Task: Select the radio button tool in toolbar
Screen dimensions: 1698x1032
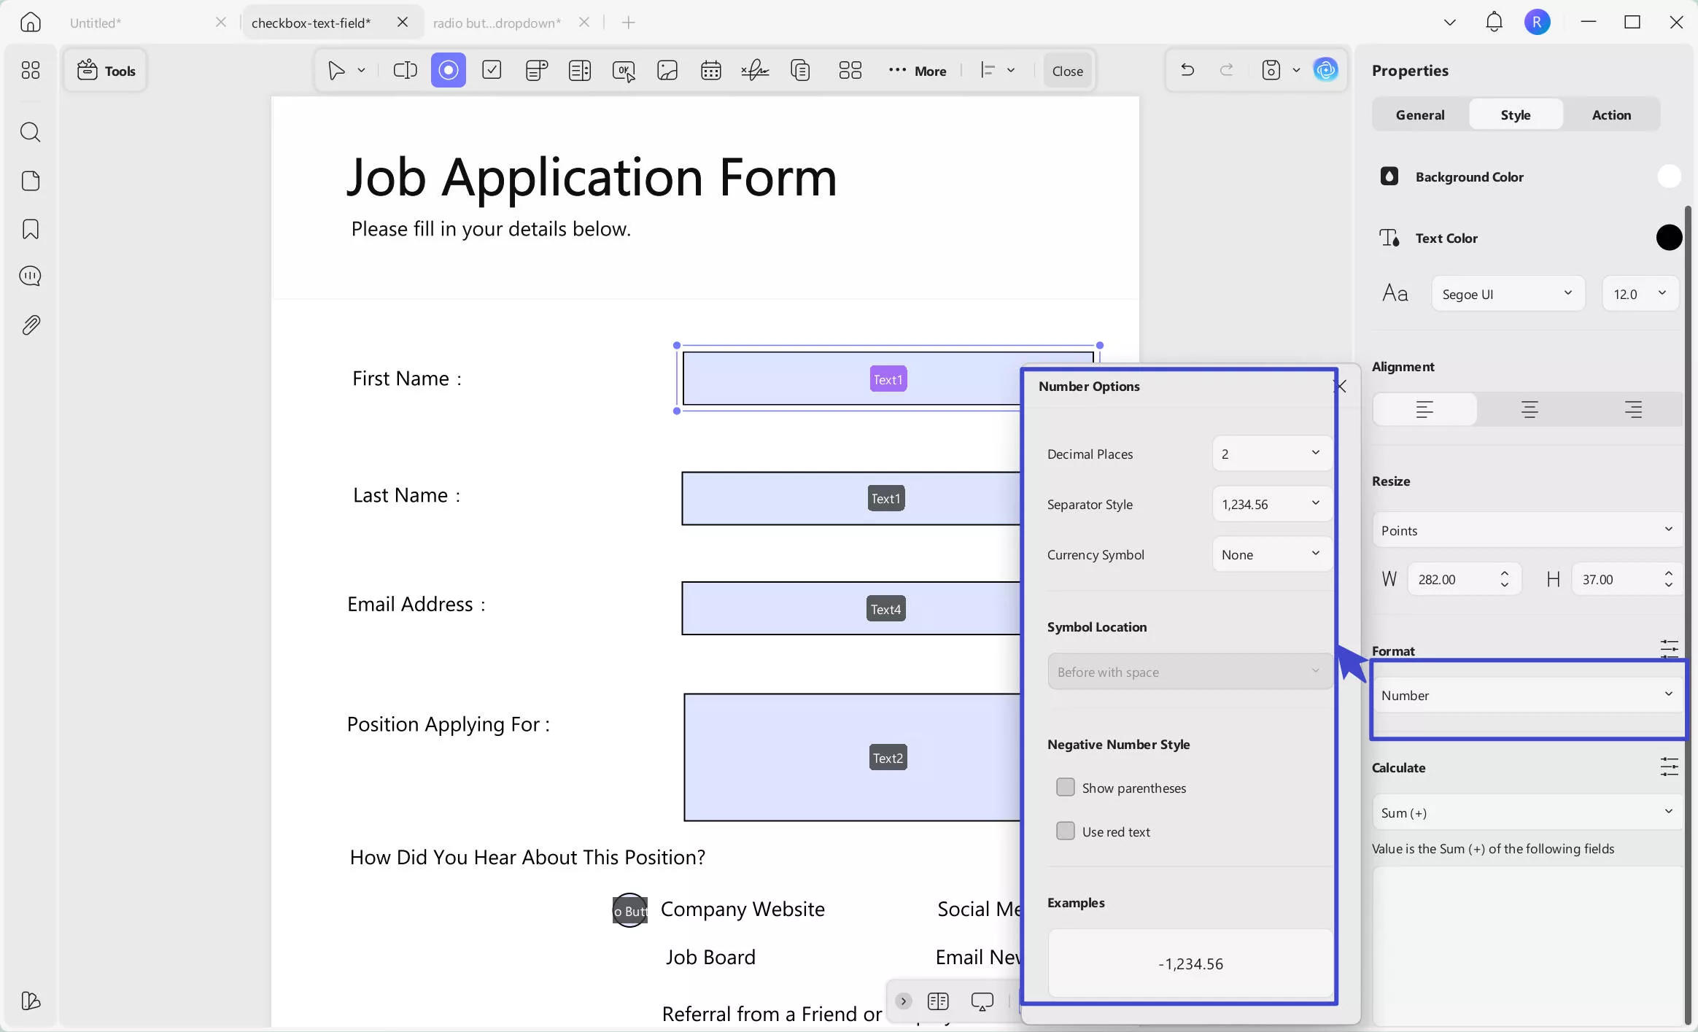Action: [x=448, y=71]
